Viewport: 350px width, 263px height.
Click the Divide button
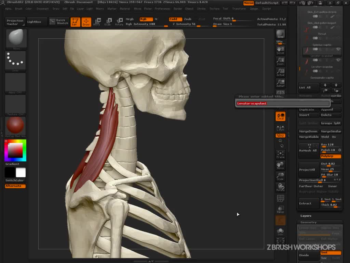[309, 255]
